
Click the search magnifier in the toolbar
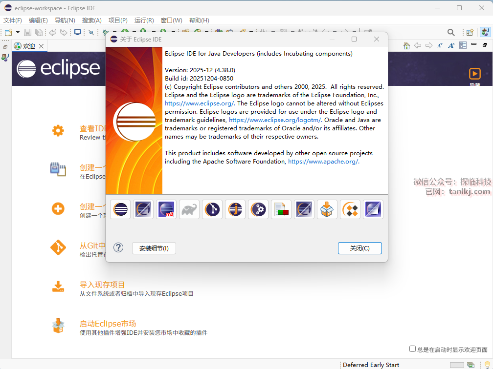click(451, 32)
